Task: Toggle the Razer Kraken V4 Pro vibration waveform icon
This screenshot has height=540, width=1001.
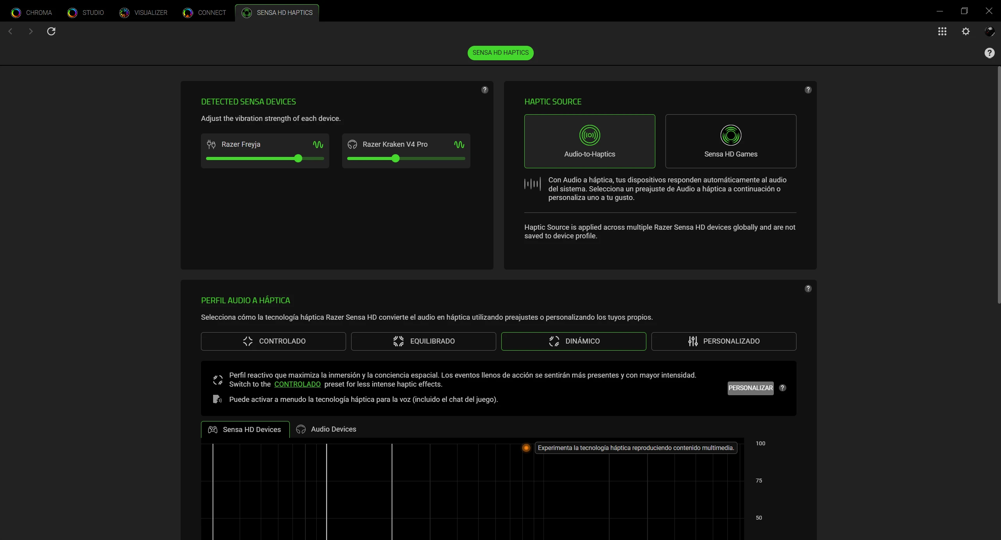Action: (459, 144)
